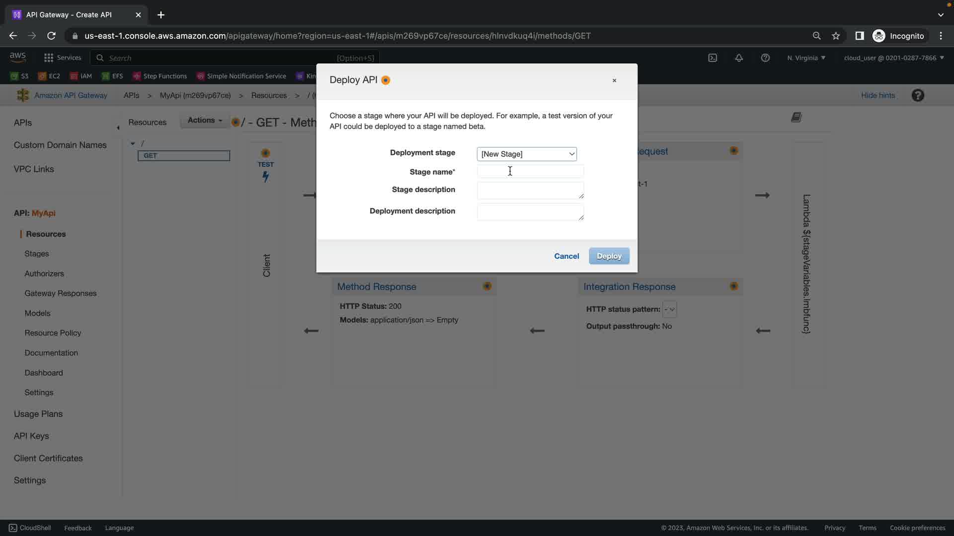Image resolution: width=954 pixels, height=536 pixels.
Task: Open Stages in the API sidebar
Action: click(x=37, y=254)
